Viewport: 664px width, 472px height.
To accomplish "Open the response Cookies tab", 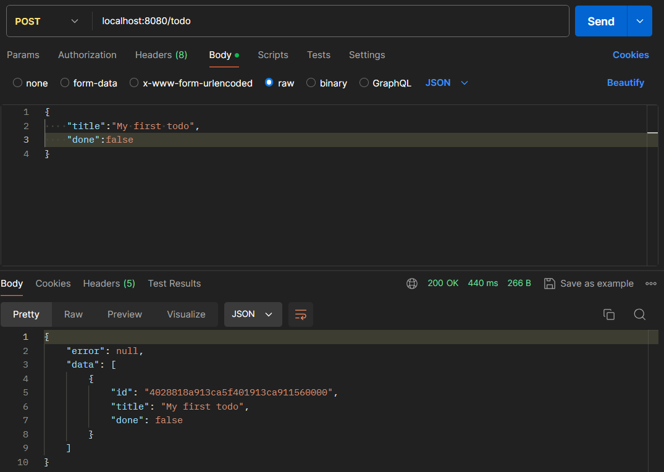I will click(53, 284).
